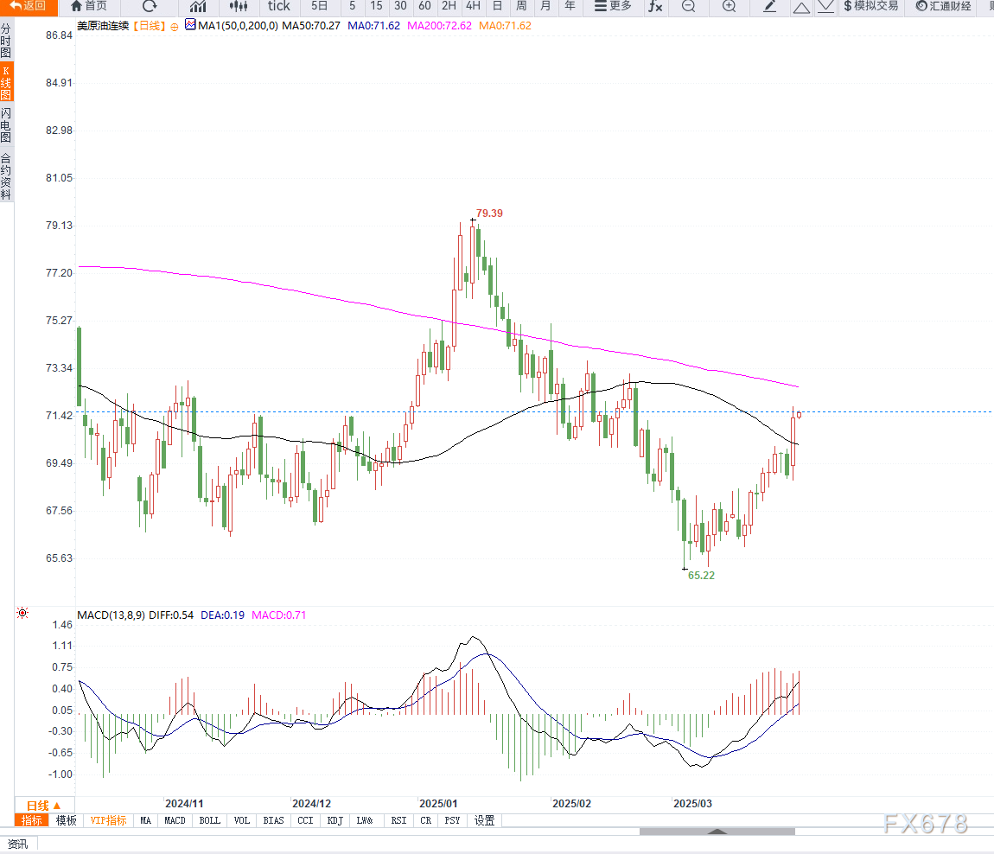This screenshot has width=994, height=854.
Task: Select the 15 minute timeframe
Action: pos(376,6)
